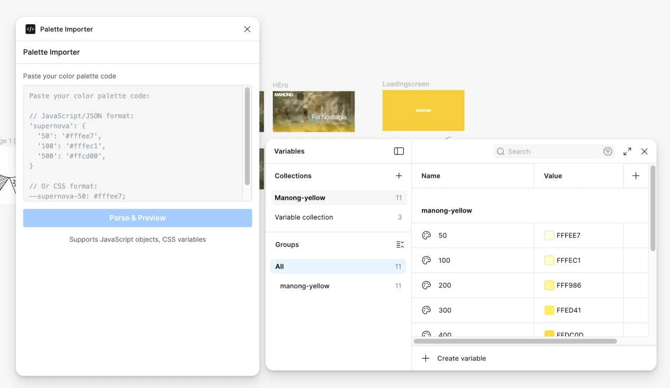Viewport: 670px width, 388px height.
Task: Select the Variable collection entry
Action: coord(304,217)
